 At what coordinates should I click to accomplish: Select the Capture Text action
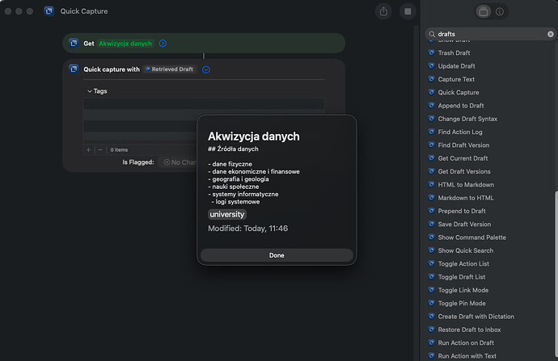(x=456, y=79)
